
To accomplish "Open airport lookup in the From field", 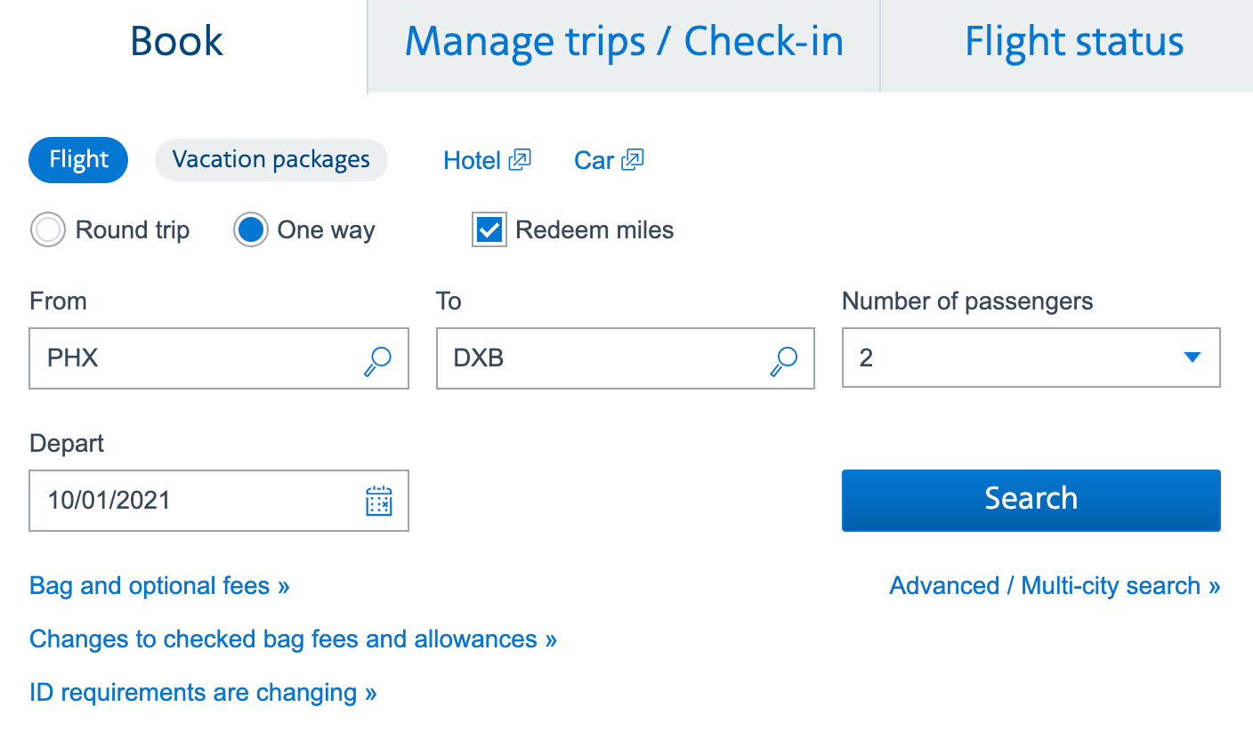I will 377,359.
